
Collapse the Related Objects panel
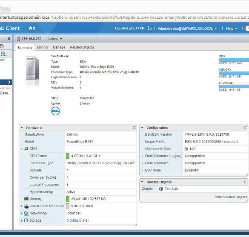(x=142, y=182)
